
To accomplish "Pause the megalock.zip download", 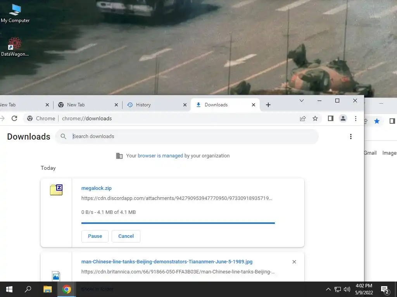I will click(x=95, y=236).
